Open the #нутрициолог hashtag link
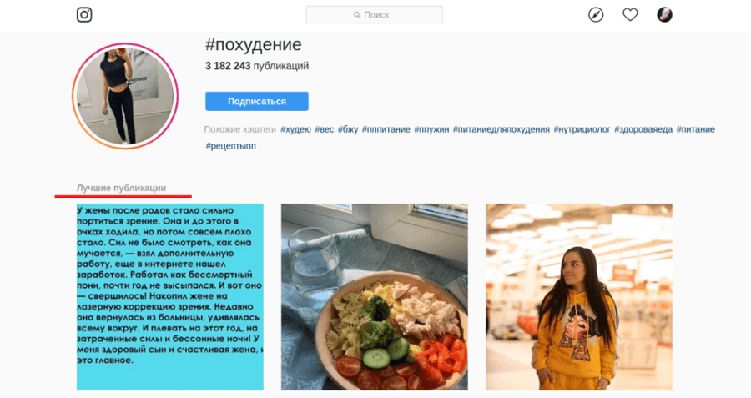This screenshot has height=398, width=751. click(x=582, y=129)
